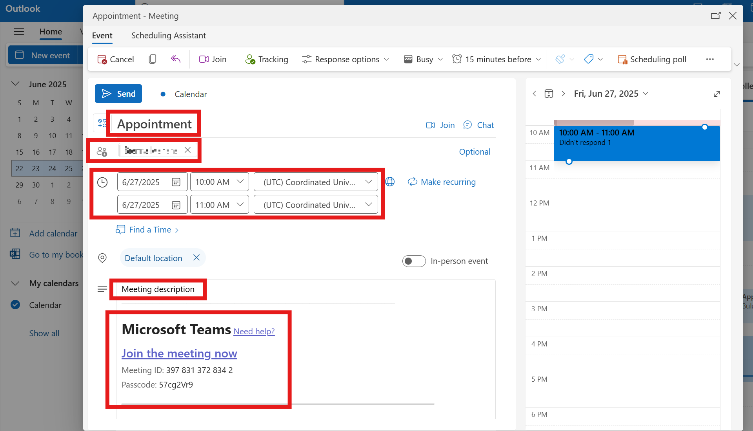This screenshot has width=753, height=431.
Task: Click the Appointment title input field
Action: coord(154,124)
